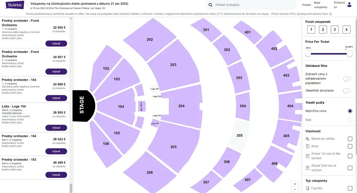
Task: Zoom in on the seat map
Action: [295, 184]
